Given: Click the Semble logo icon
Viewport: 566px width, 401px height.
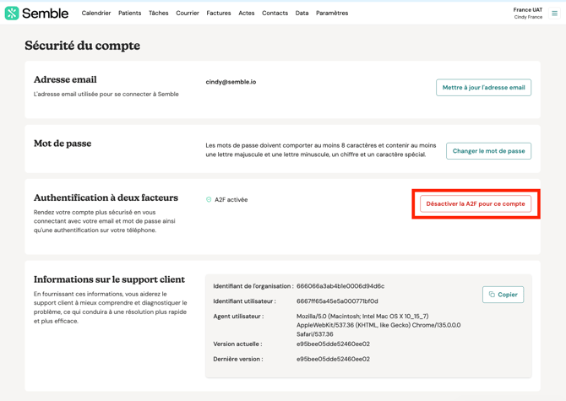Looking at the screenshot, I should click(x=12, y=14).
